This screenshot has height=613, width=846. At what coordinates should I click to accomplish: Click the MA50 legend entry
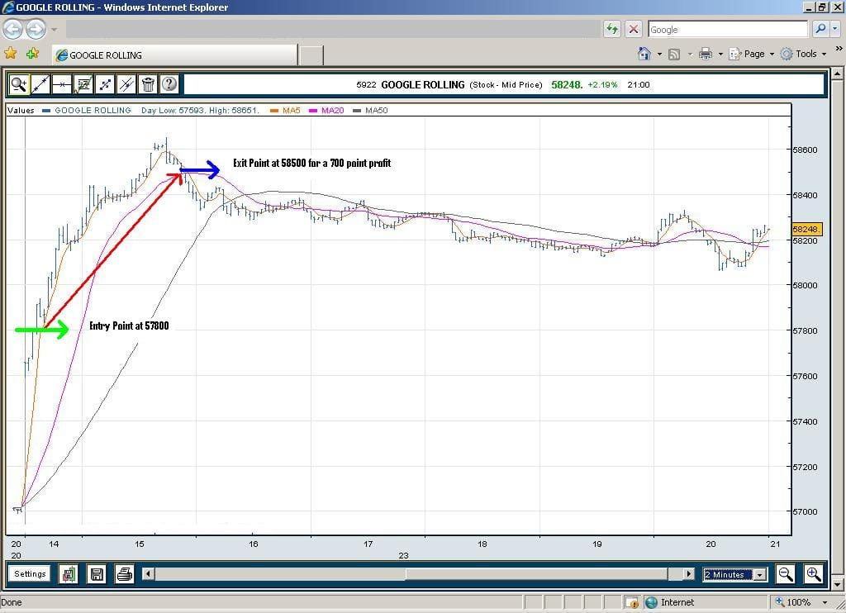click(371, 110)
